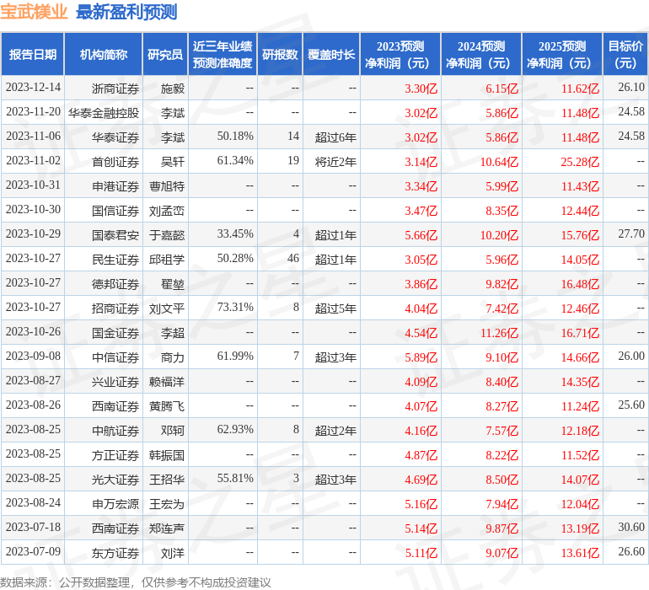The width and height of the screenshot is (649, 590).
Task: Click the 73.31% accuracy value
Action: click(x=235, y=307)
